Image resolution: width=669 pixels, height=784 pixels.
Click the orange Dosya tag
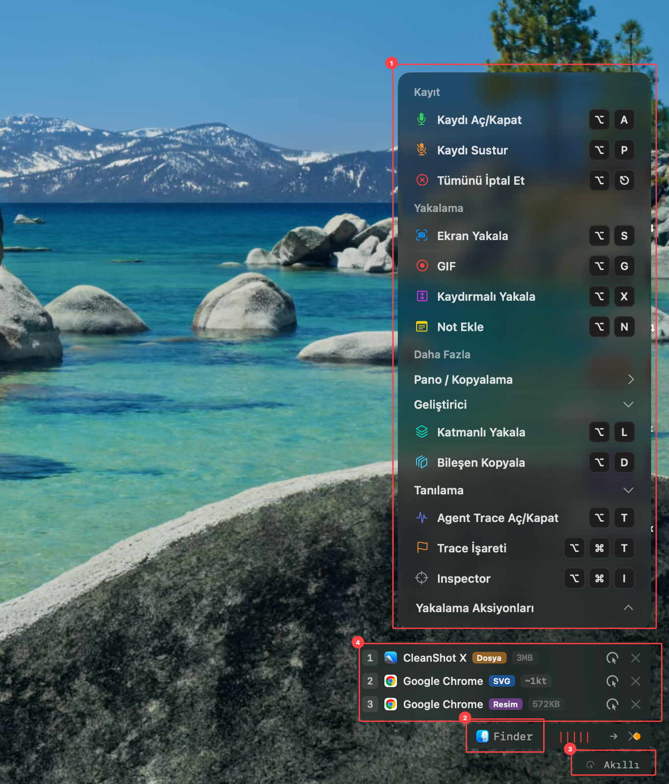click(x=489, y=658)
